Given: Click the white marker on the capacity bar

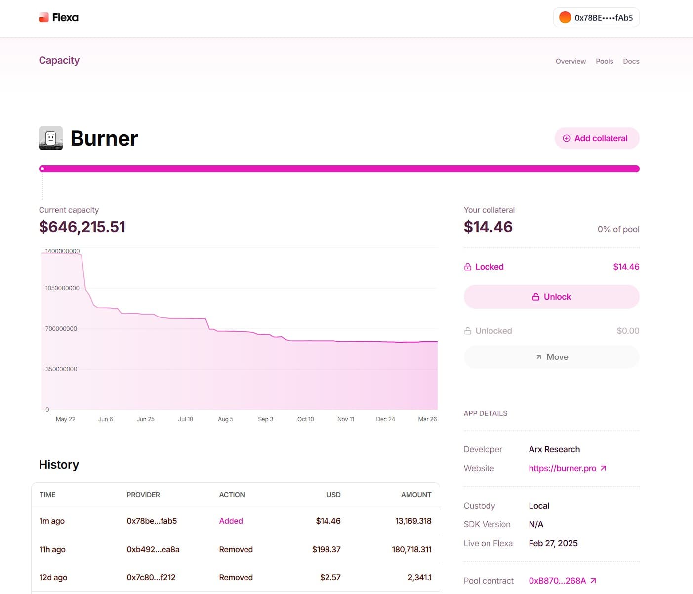Looking at the screenshot, I should (x=42, y=169).
